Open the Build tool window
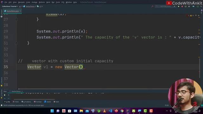The image size is (203, 114). [x=56, y=102]
